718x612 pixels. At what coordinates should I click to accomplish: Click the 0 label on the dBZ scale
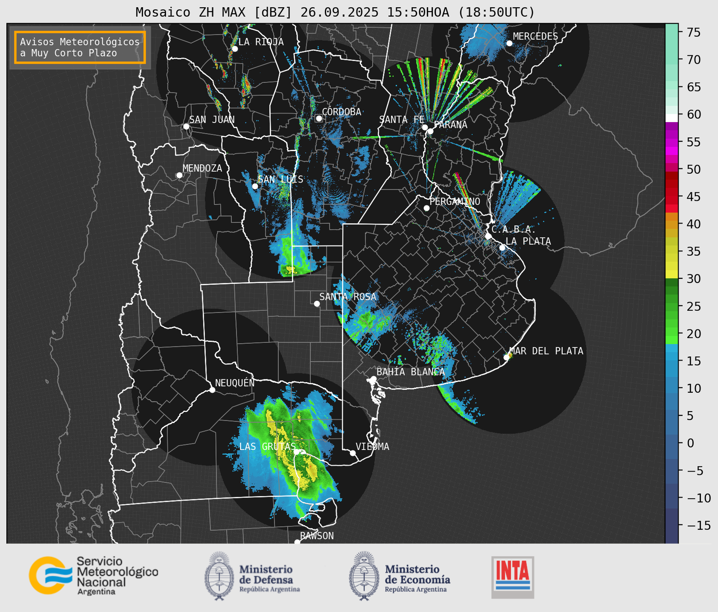[x=690, y=443]
